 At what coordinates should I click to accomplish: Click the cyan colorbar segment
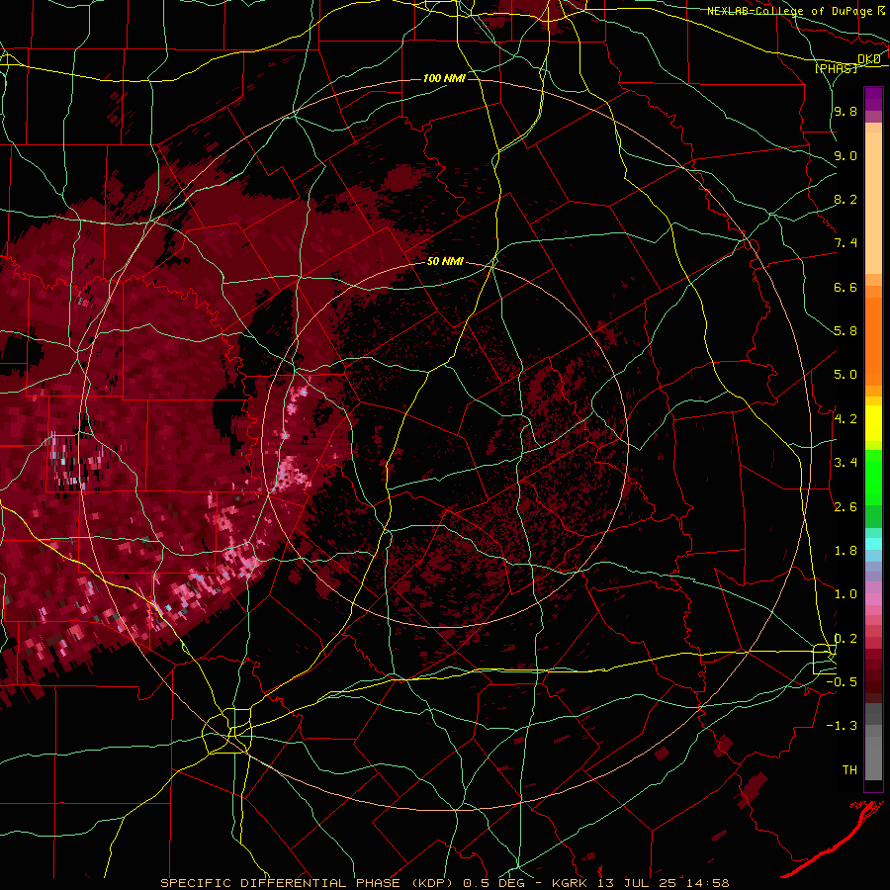point(873,544)
